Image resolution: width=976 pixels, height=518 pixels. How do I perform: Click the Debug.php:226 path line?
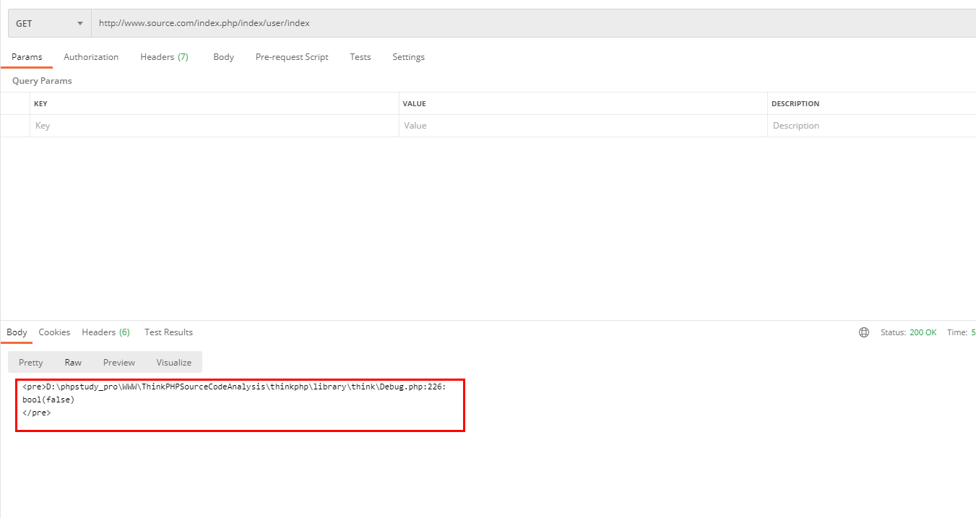tap(234, 387)
